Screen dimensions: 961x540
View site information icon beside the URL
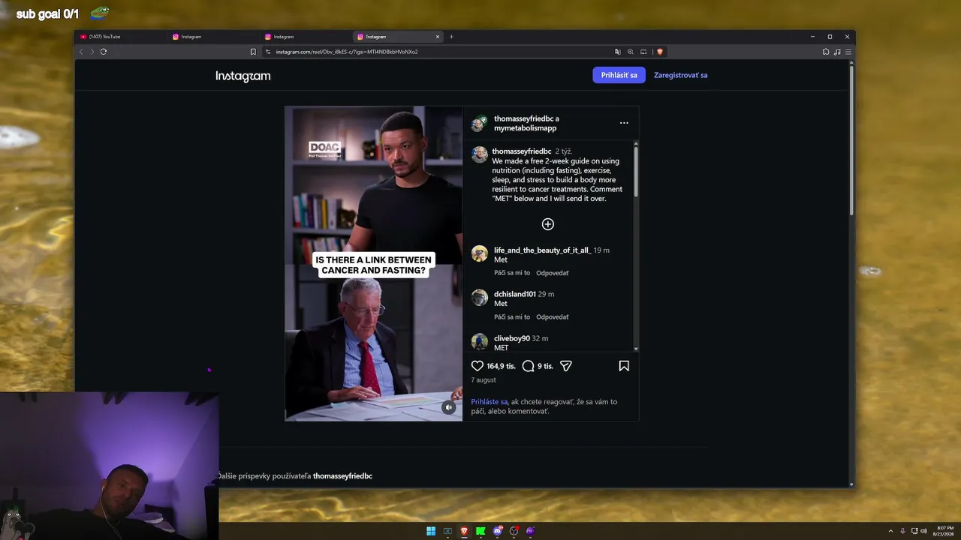(x=268, y=52)
